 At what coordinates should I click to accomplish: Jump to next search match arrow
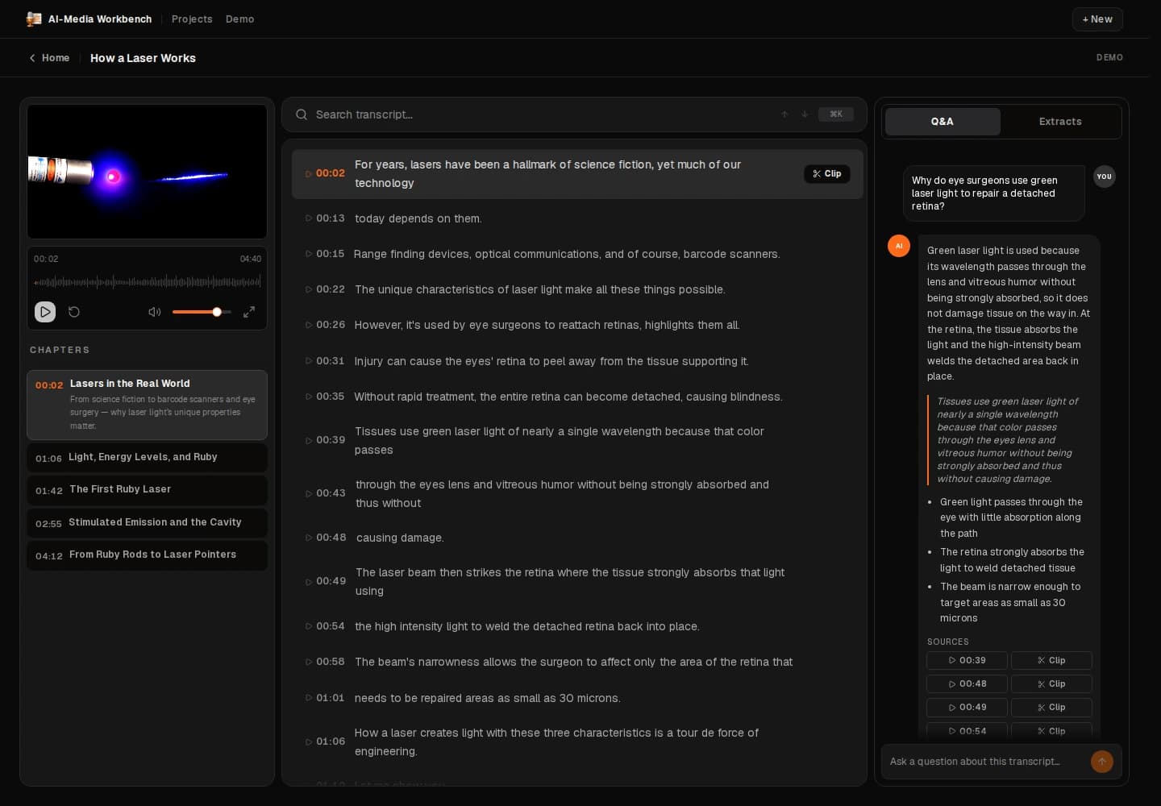tap(805, 114)
